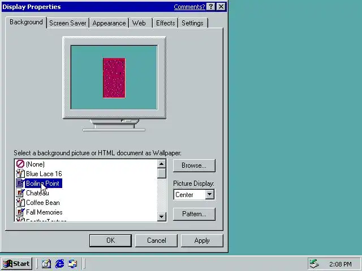Close the Display Properties dialog

[221, 7]
